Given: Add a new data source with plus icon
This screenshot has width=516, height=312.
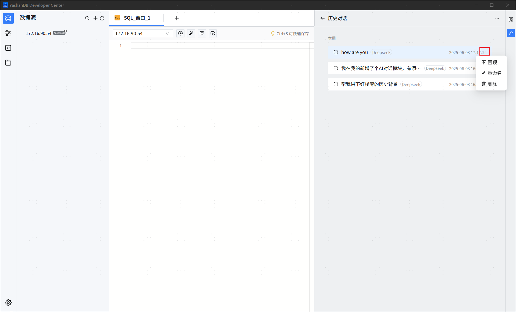Looking at the screenshot, I should click(x=95, y=18).
